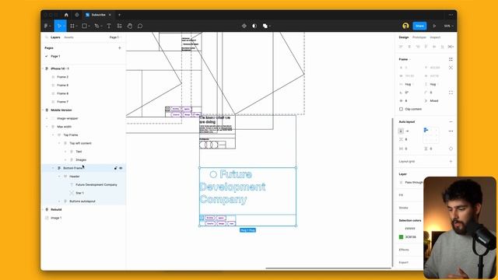Image resolution: width=498 pixels, height=280 pixels.
Task: Click the Share button
Action: (419, 26)
